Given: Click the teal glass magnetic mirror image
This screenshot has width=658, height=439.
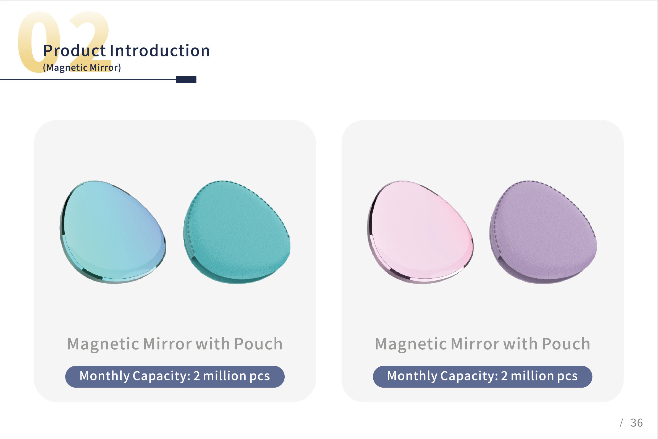Looking at the screenshot, I should (x=112, y=232).
